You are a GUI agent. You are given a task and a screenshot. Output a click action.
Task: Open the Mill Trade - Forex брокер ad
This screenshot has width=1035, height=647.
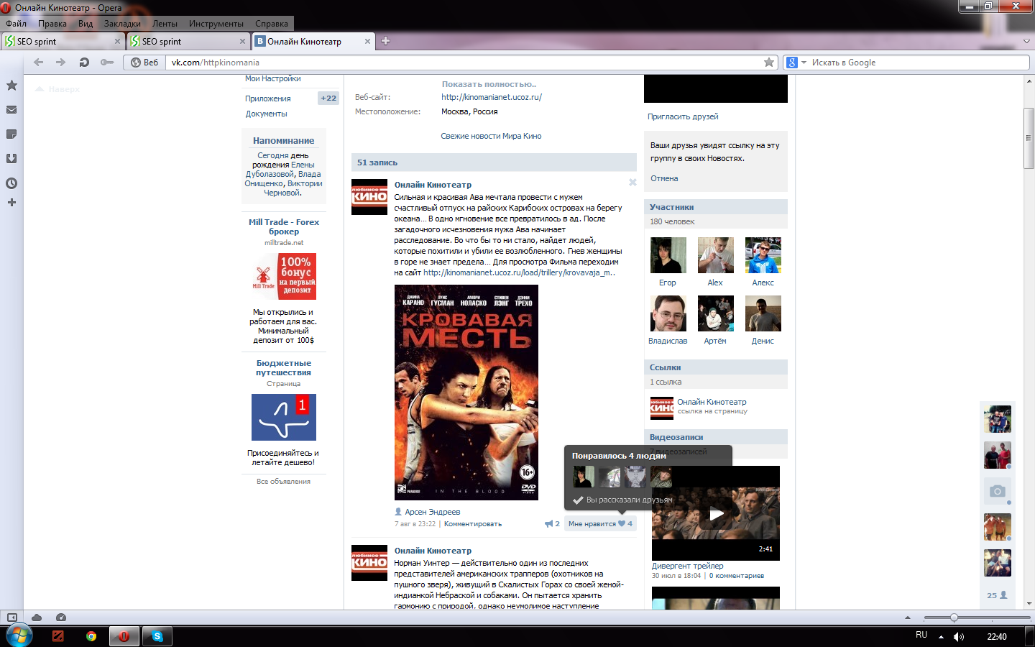pyautogui.click(x=284, y=226)
